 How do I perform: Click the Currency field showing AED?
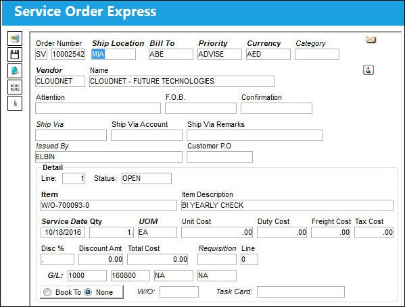tap(268, 55)
